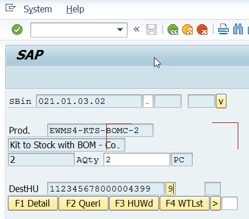Click inside the transaction command field
Image resolution: width=249 pixels, height=219 pixels.
point(79,30)
